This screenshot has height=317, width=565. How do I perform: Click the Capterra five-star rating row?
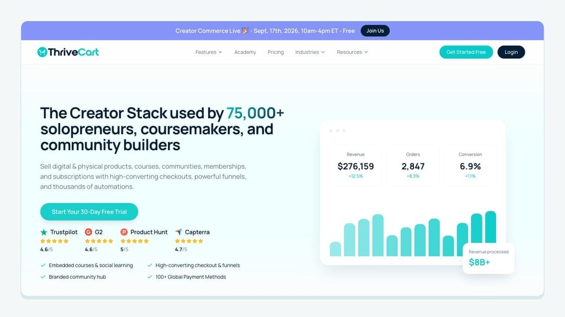point(189,241)
